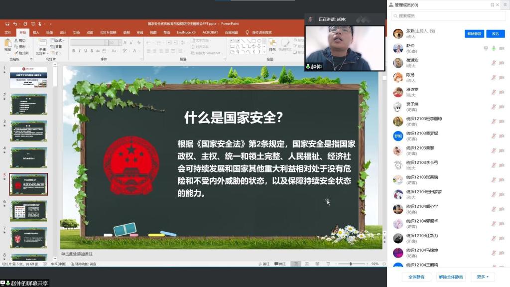Open the font size dropdown
Image resolution: width=510 pixels, height=287 pixels.
click(x=119, y=43)
